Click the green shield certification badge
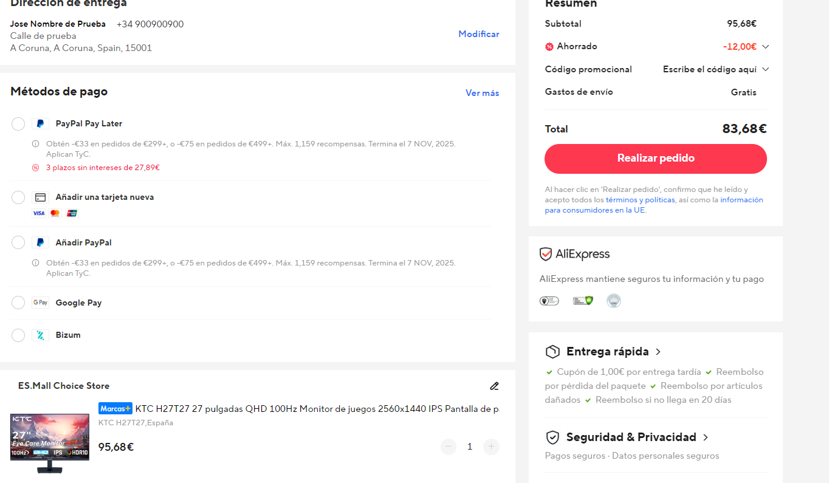This screenshot has width=829, height=483. 583,301
